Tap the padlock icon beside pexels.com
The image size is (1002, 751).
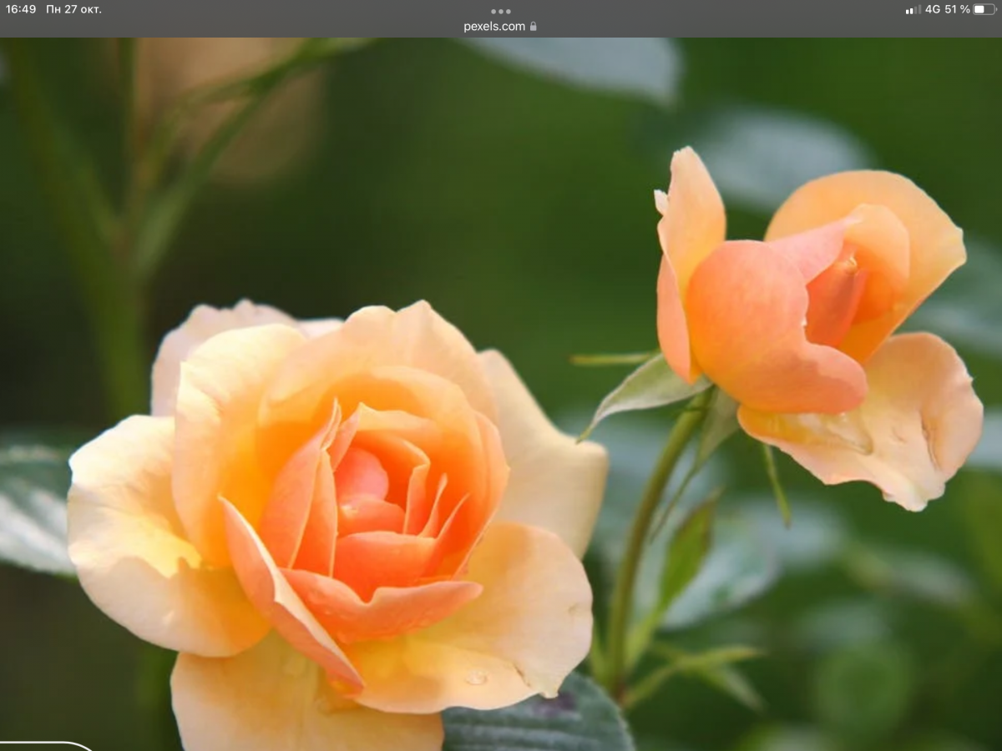[x=534, y=27]
